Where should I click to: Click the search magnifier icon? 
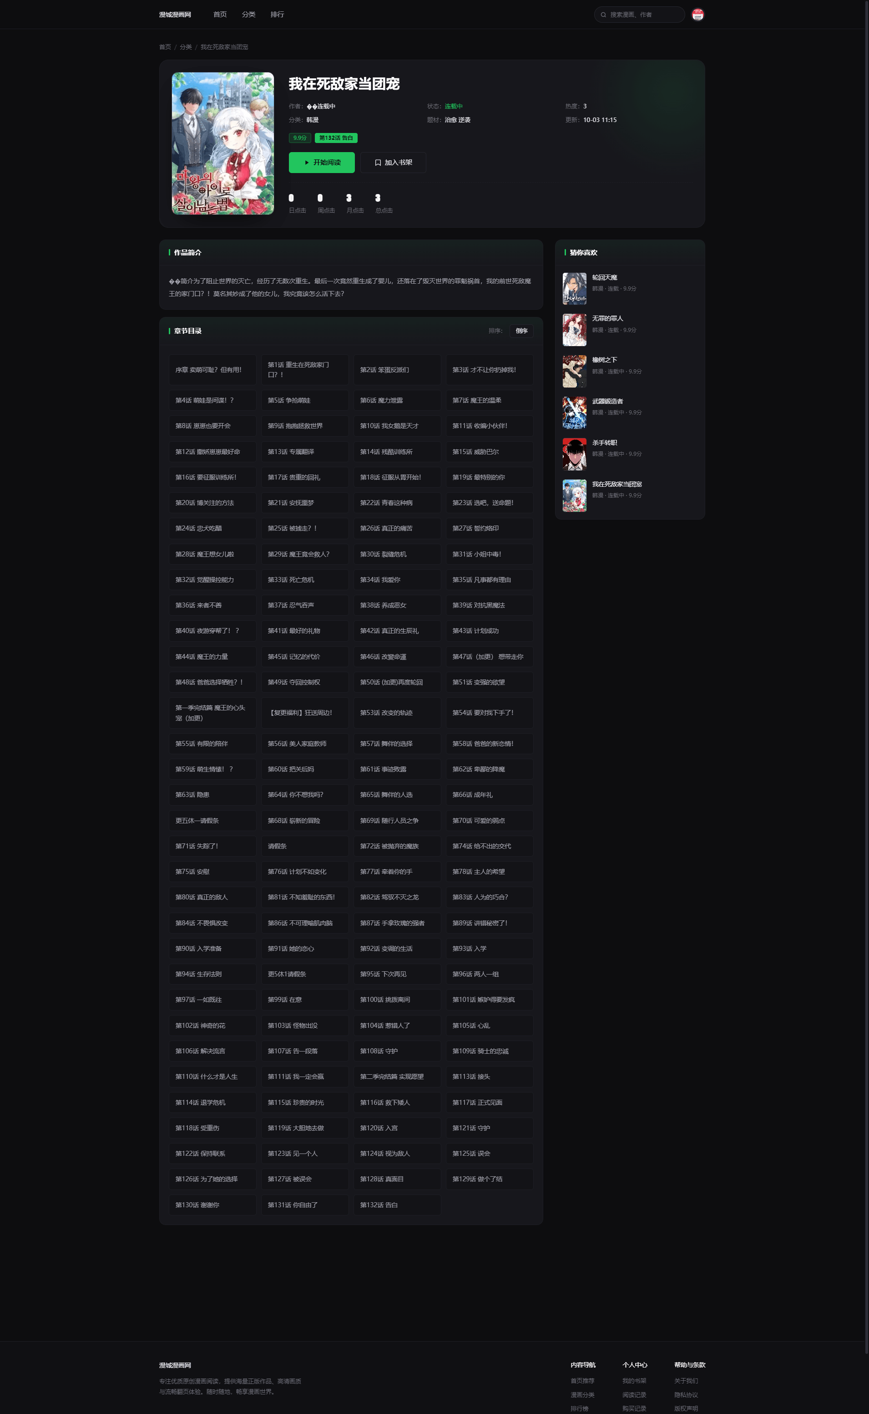pyautogui.click(x=603, y=15)
